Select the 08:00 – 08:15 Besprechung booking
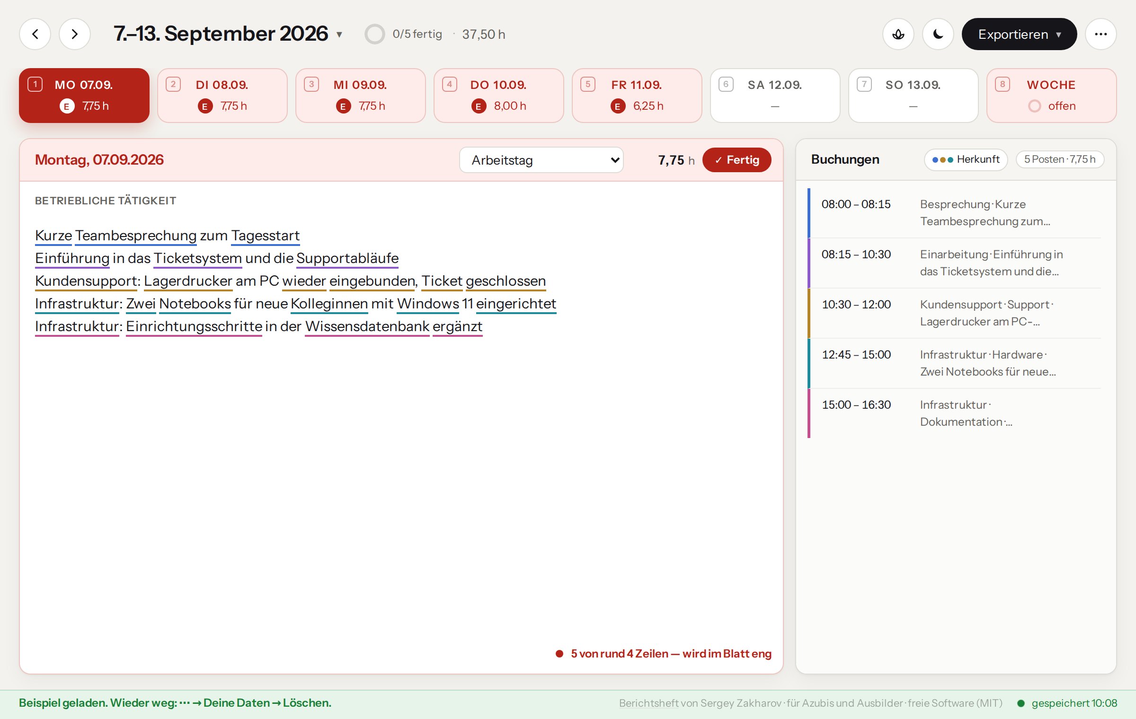The image size is (1136, 719). (x=954, y=213)
